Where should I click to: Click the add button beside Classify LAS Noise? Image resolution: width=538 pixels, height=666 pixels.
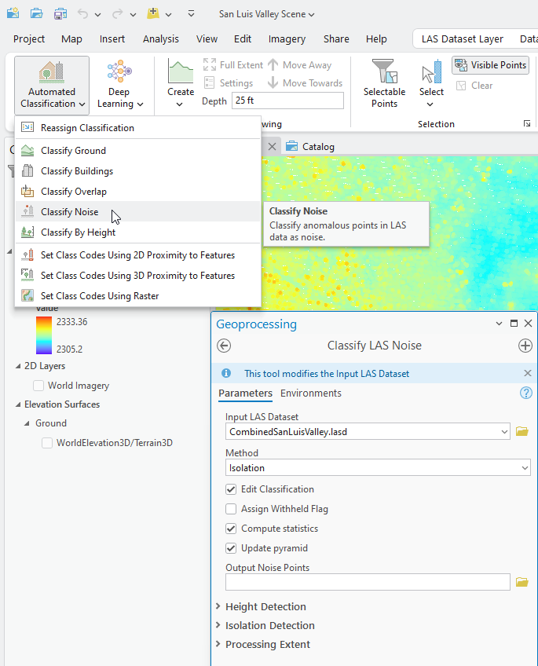525,346
